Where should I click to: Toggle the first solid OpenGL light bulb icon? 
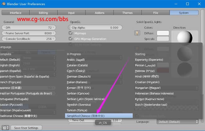tap(137, 33)
